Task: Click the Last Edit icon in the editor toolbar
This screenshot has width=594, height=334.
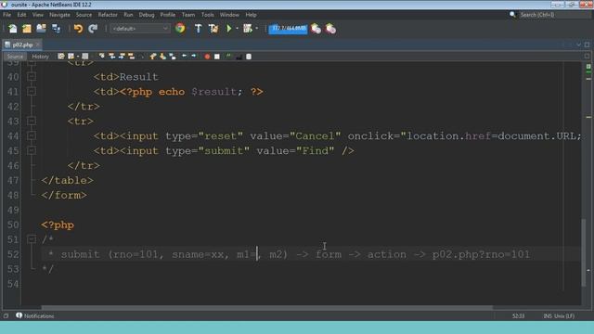Action: (61, 57)
